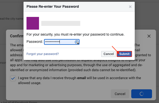Cancel the password re-entry dialog
The image size is (159, 103).
pyautogui.click(x=108, y=54)
